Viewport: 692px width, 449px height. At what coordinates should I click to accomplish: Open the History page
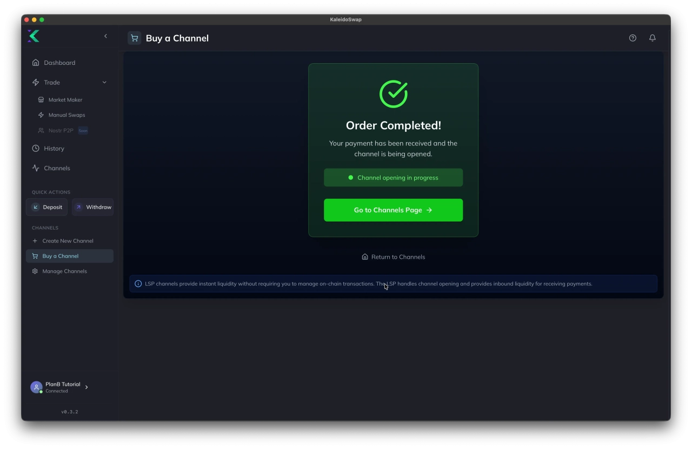54,149
